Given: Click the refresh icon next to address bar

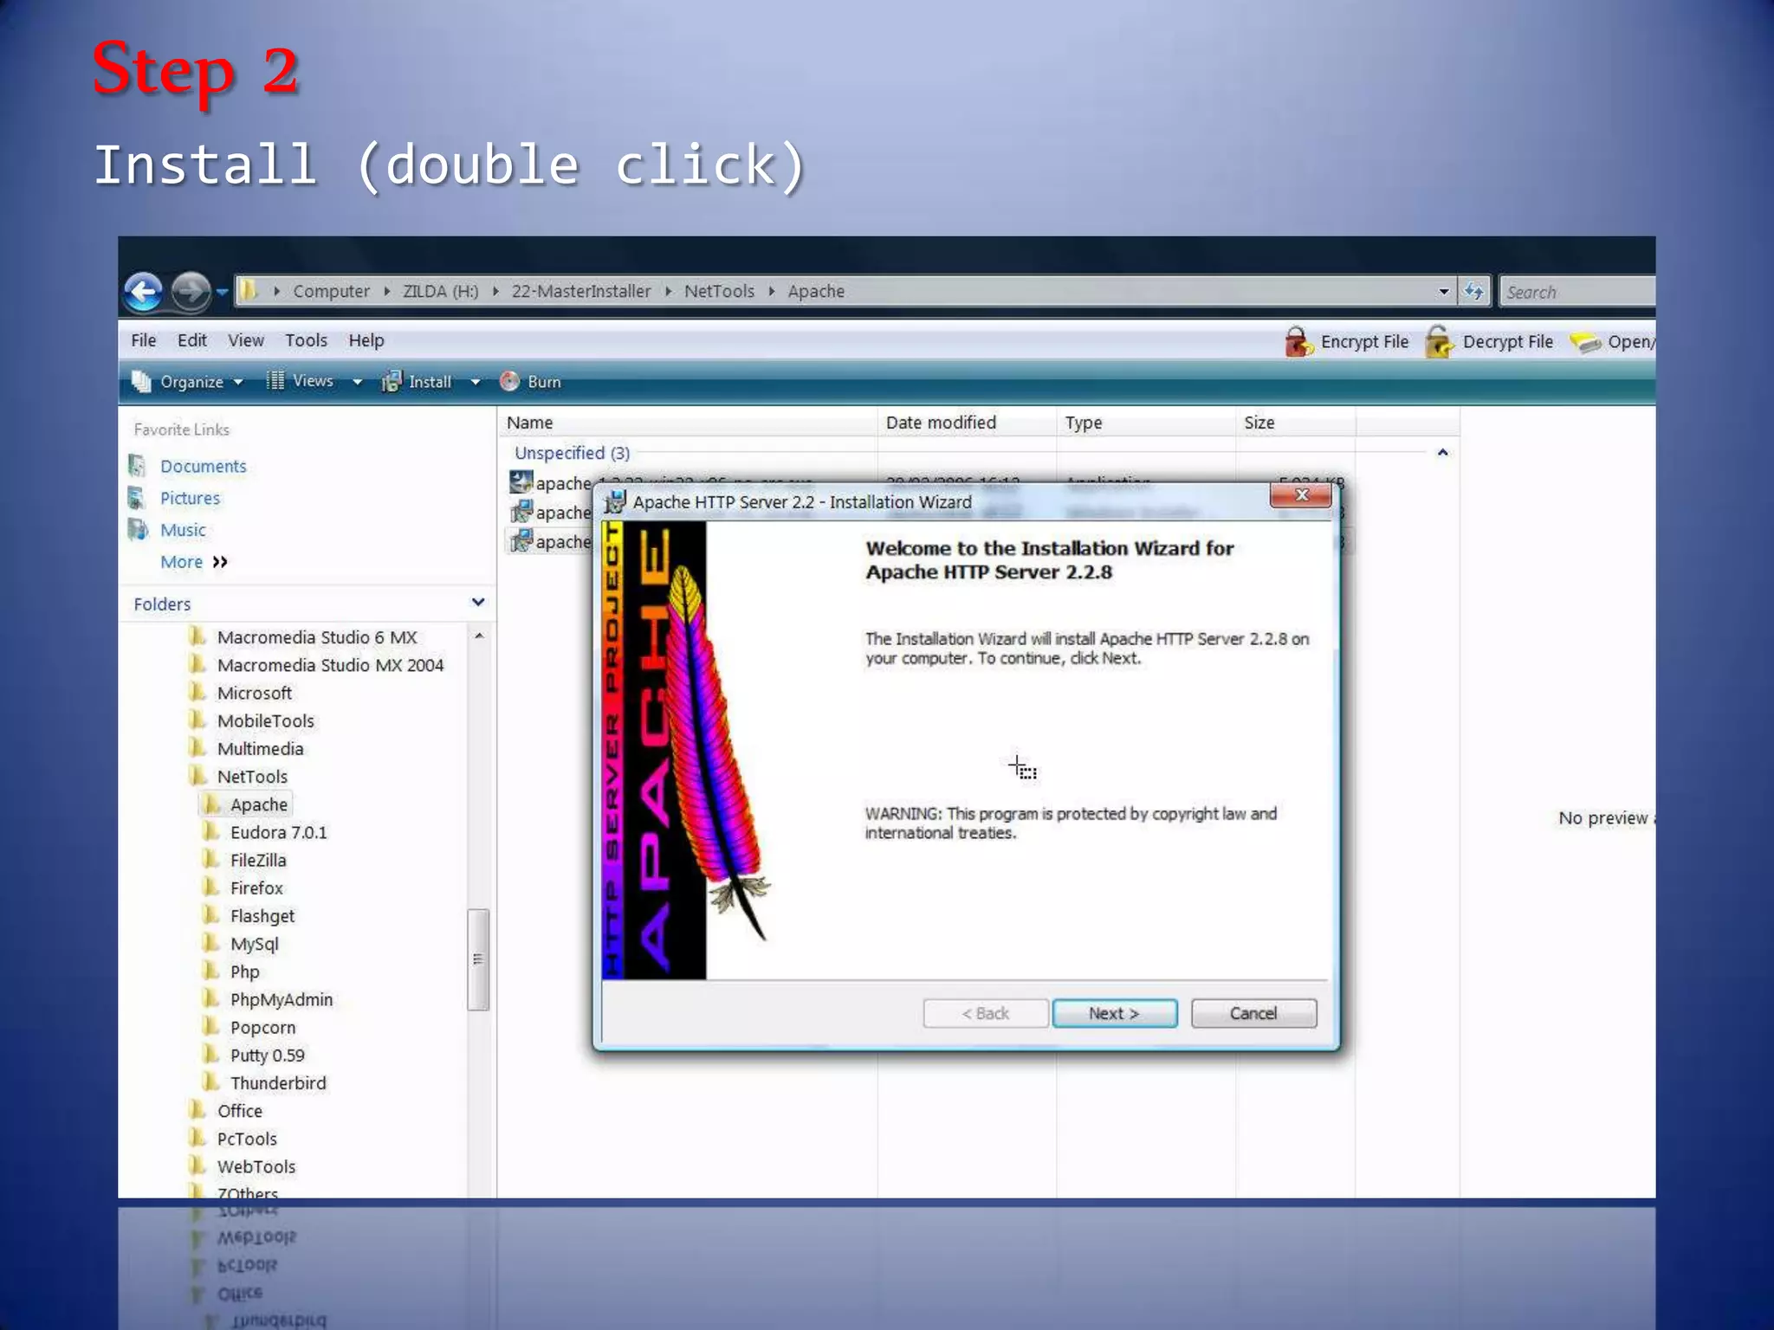Looking at the screenshot, I should 1473,292.
